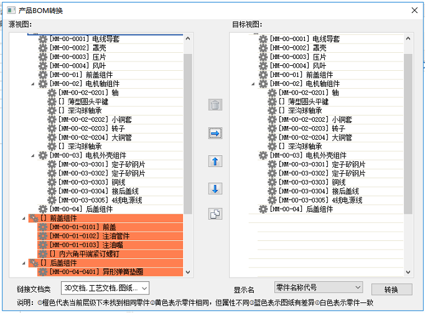
Task: Collapse [HM-00-02] 电机轴组件 in source view
Action: point(33,84)
